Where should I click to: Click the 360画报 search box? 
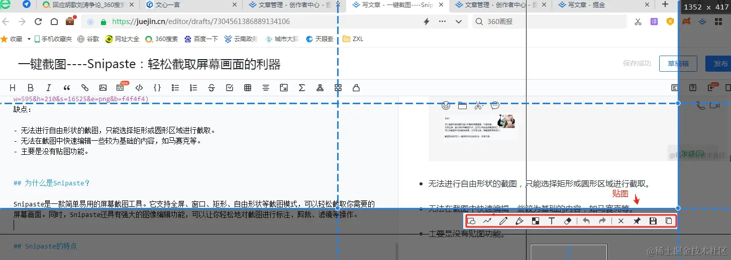click(549, 22)
